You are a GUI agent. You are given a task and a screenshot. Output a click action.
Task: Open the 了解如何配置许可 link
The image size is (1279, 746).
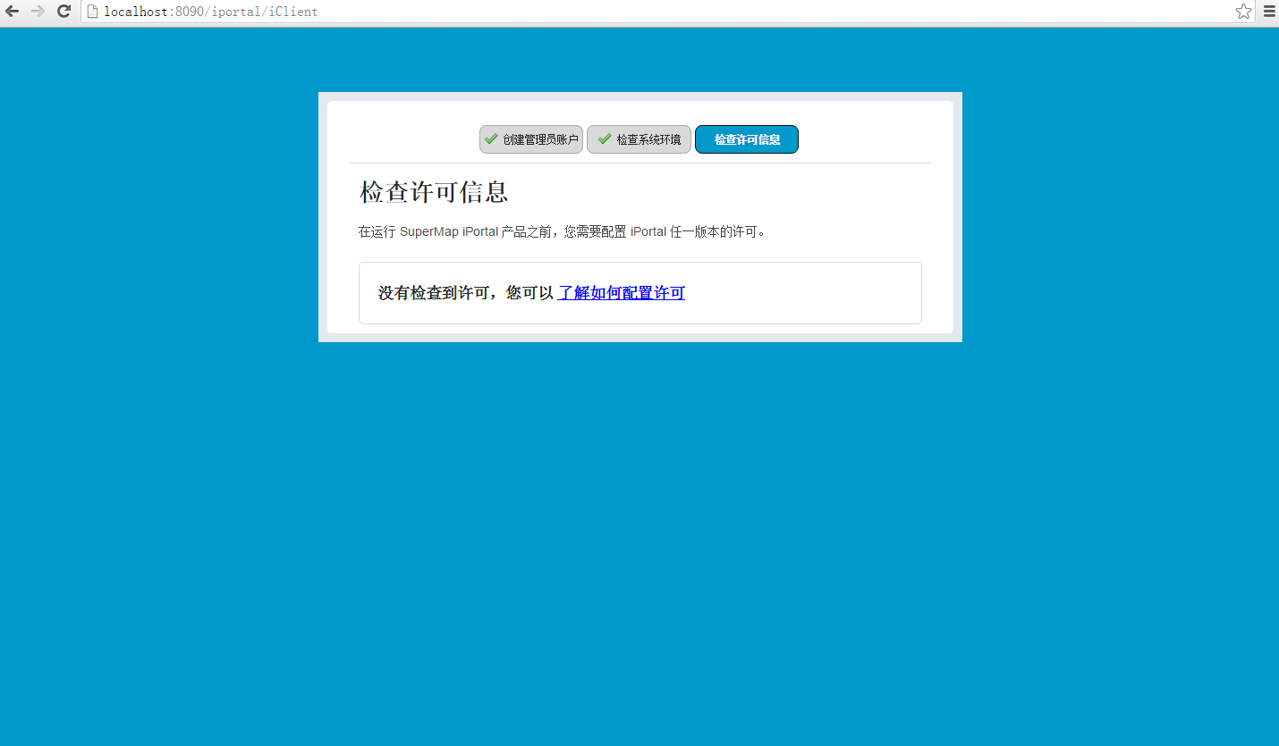tap(622, 293)
